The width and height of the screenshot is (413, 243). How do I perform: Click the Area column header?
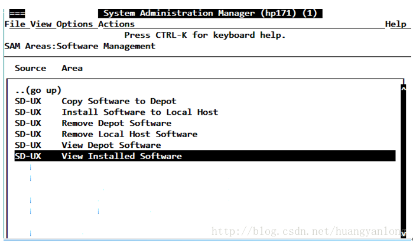tap(72, 68)
